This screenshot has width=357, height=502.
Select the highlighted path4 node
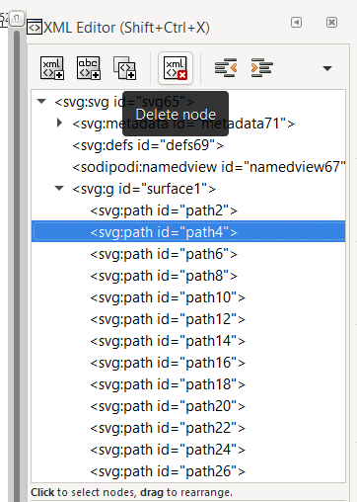click(188, 232)
